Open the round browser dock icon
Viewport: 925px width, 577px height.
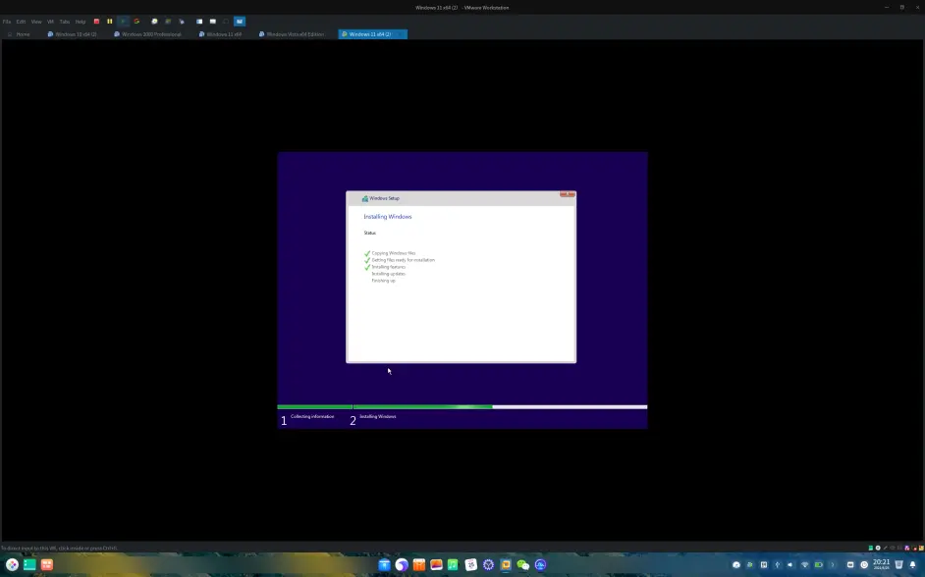402,564
